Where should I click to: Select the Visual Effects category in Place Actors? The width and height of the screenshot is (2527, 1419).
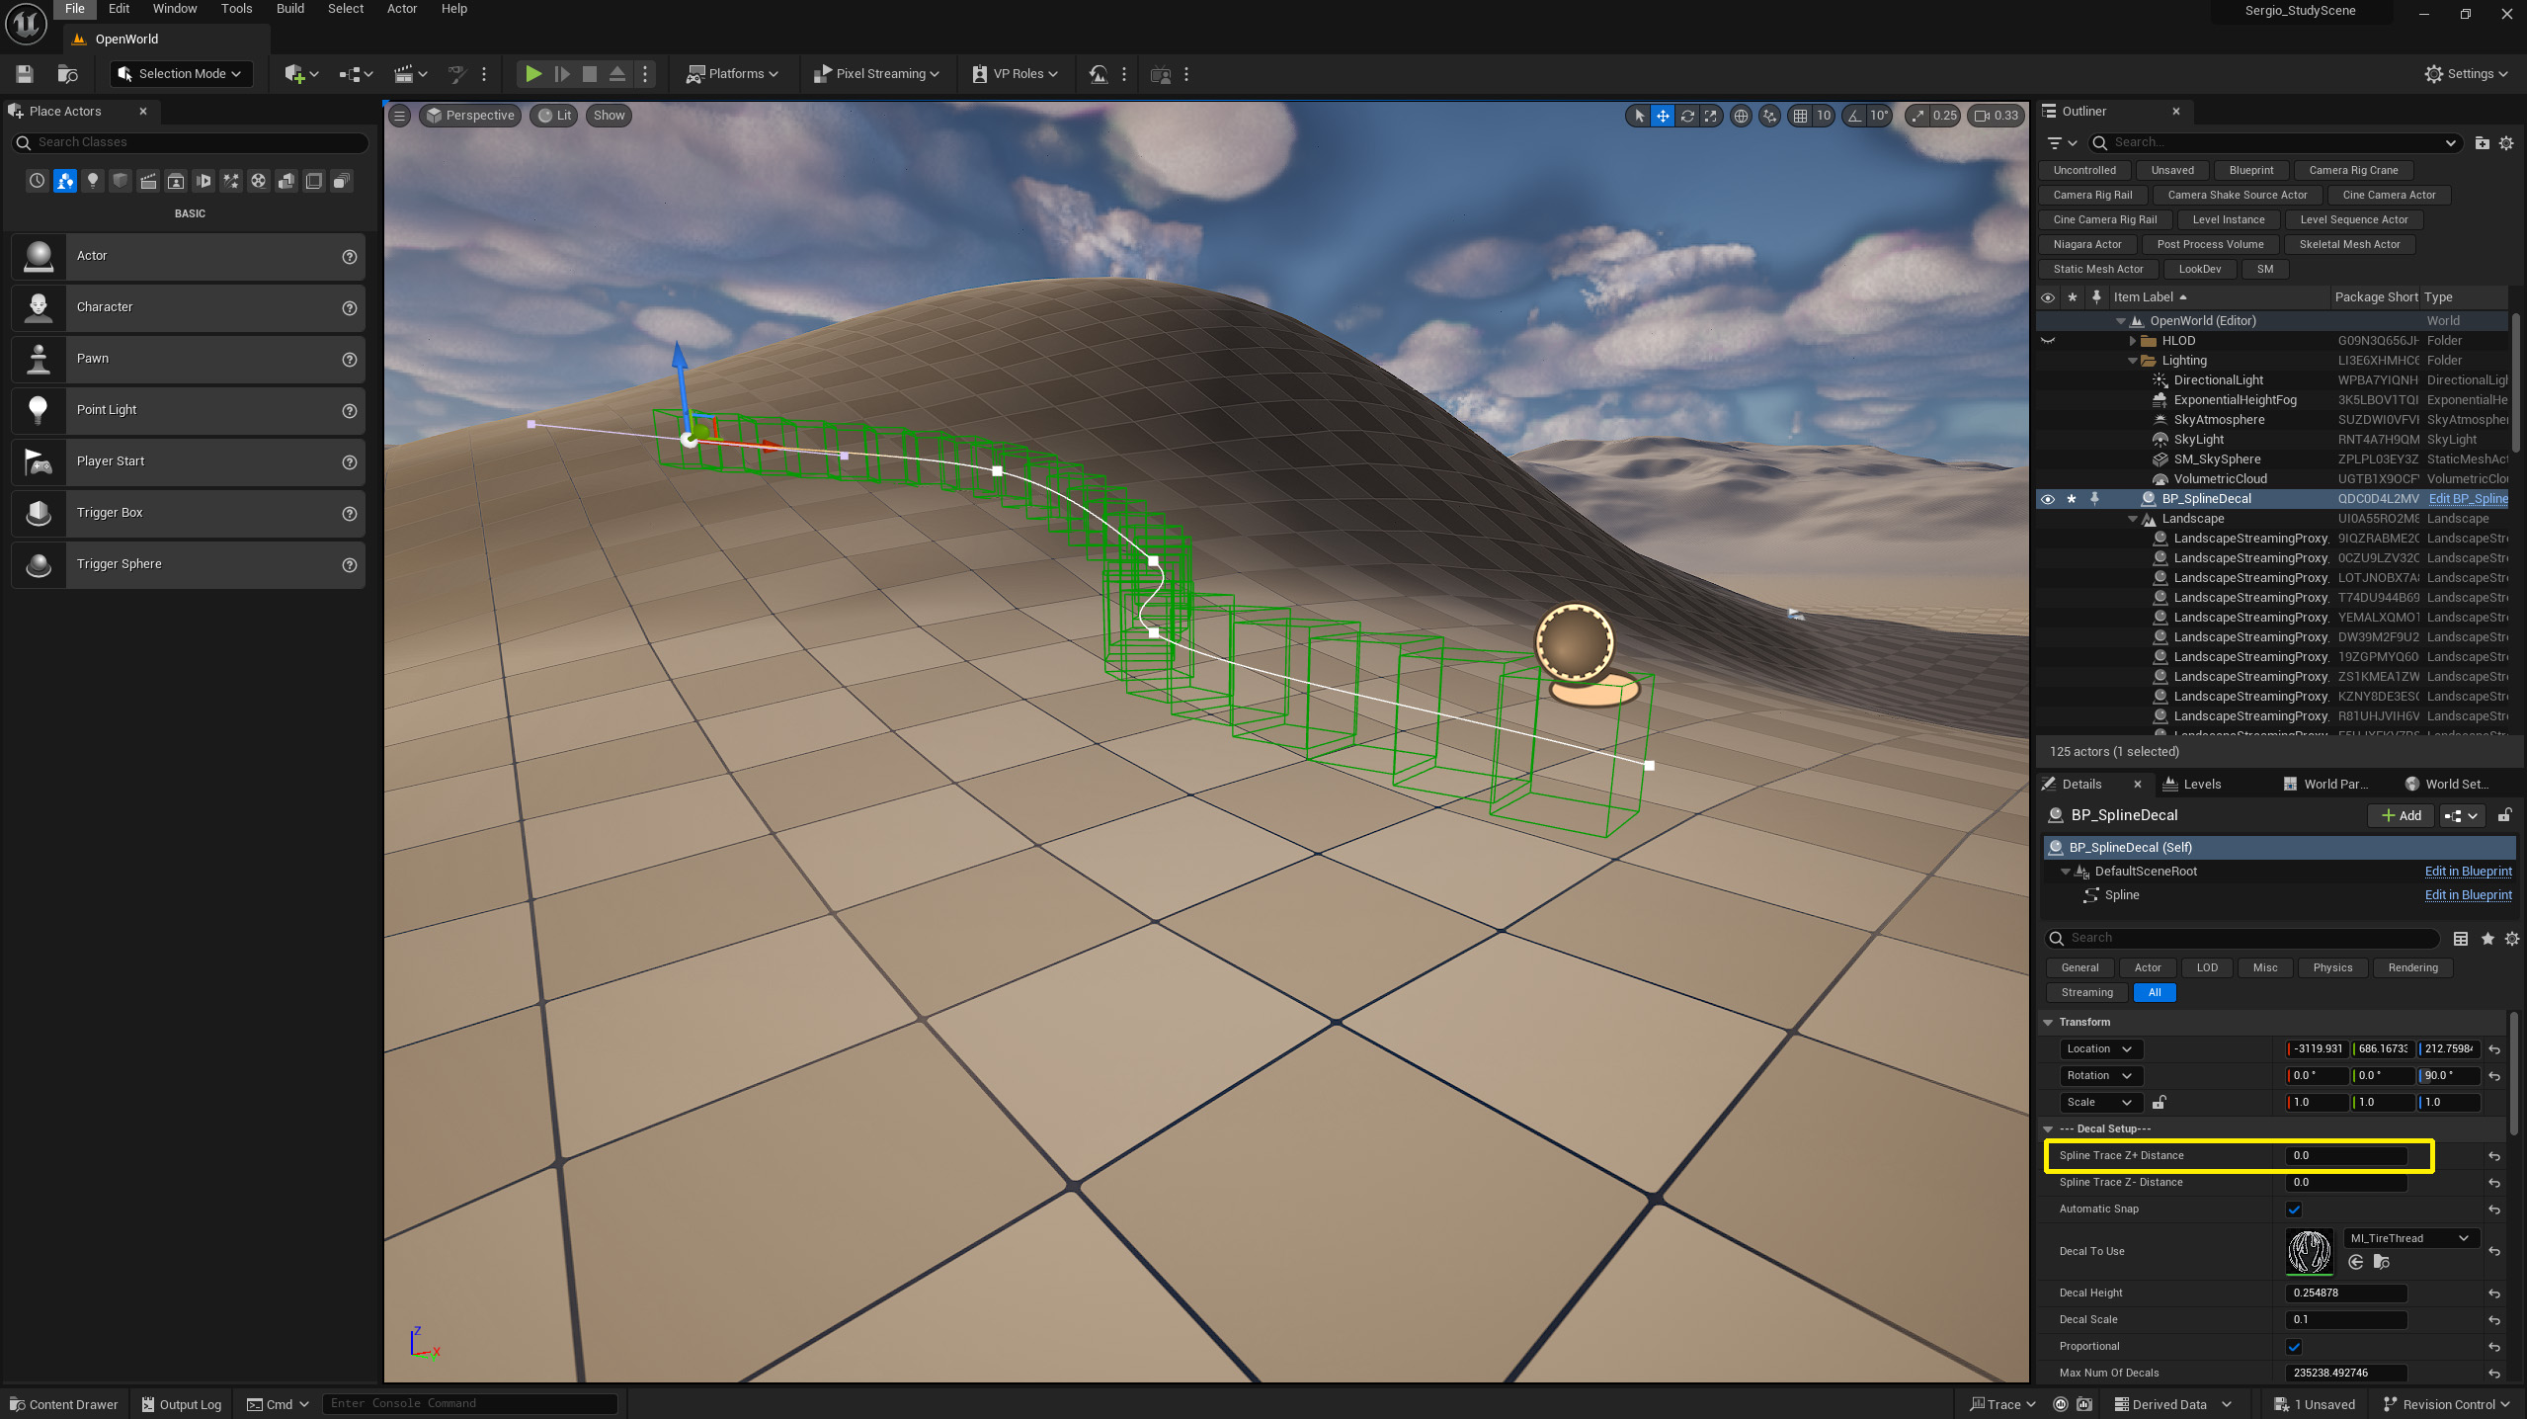[x=231, y=181]
